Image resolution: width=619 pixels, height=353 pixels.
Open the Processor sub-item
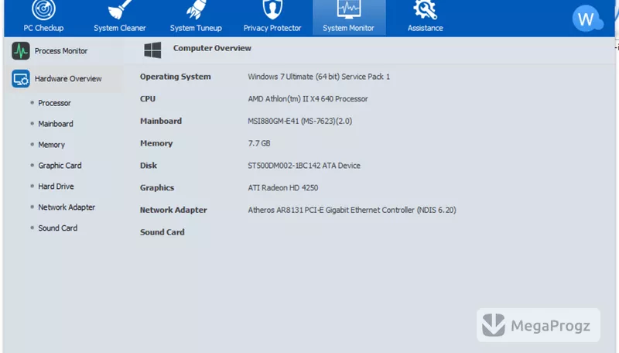(x=54, y=103)
